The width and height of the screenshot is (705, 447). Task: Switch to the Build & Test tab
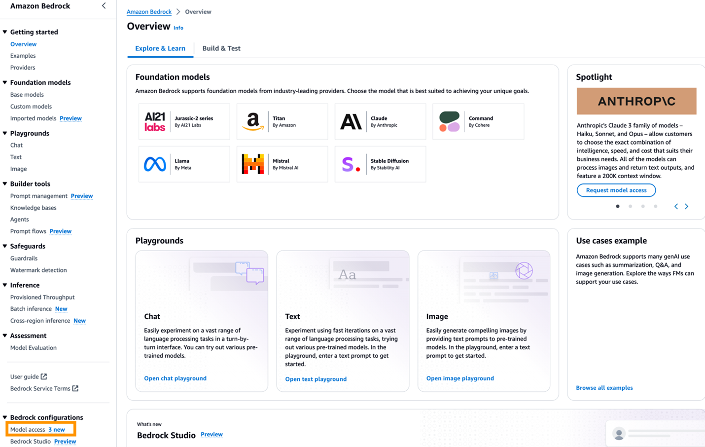pos(221,48)
